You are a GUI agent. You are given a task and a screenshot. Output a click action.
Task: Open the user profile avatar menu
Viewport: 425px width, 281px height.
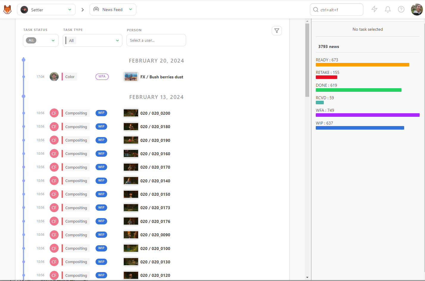tap(417, 10)
